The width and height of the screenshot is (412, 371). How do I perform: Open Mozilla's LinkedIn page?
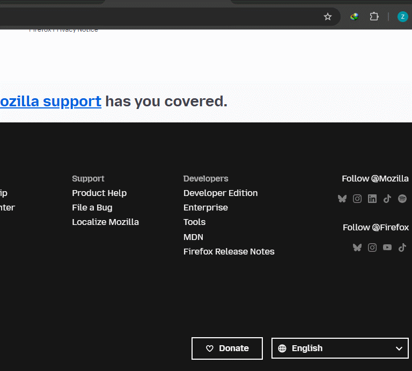pyautogui.click(x=372, y=199)
